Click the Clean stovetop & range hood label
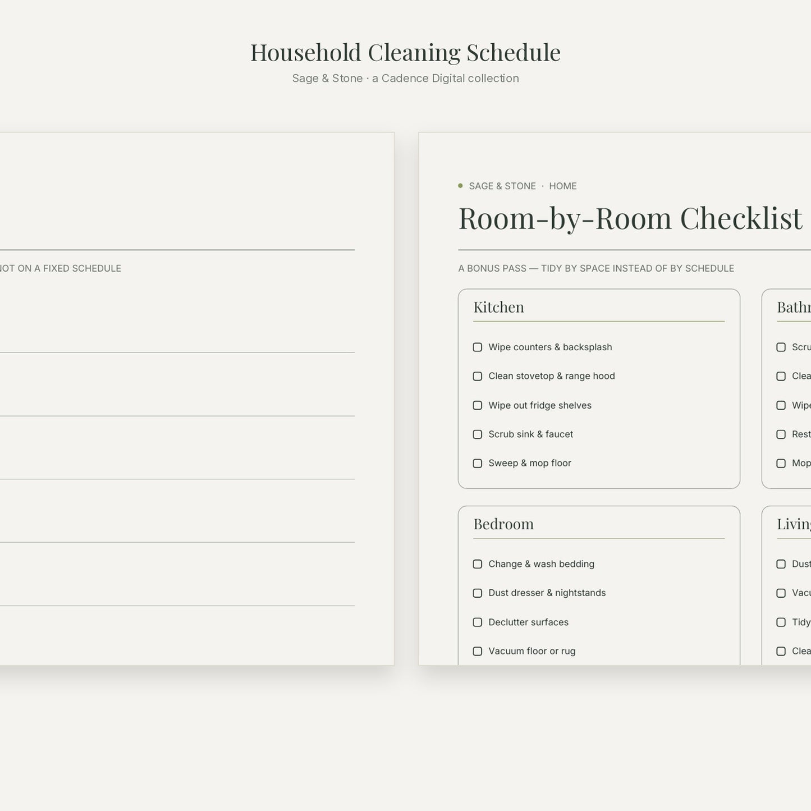Image resolution: width=811 pixels, height=811 pixels. pyautogui.click(x=552, y=376)
